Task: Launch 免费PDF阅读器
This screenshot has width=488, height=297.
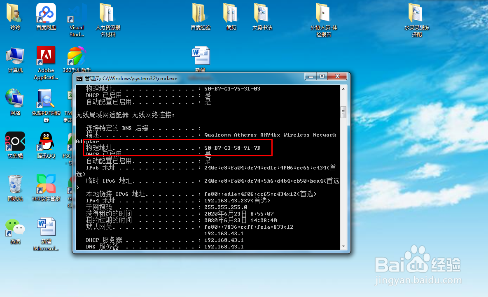Action: 45,98
